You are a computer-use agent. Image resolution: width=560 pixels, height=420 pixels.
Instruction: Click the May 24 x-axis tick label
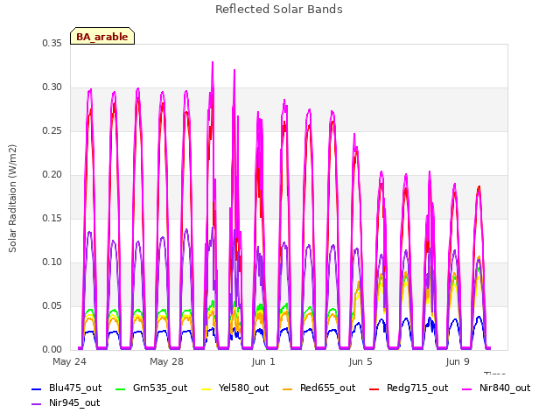[69, 361]
